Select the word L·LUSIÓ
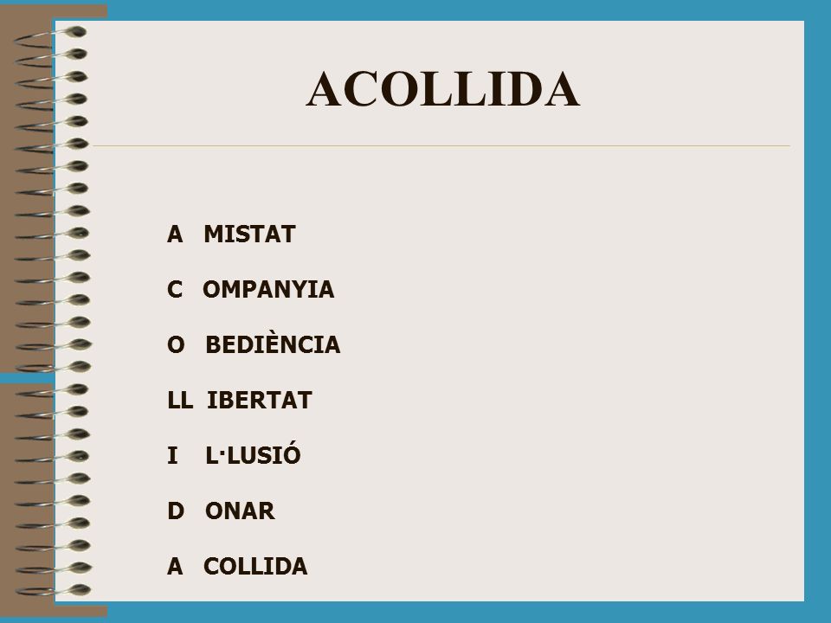831x623 pixels. pos(253,454)
